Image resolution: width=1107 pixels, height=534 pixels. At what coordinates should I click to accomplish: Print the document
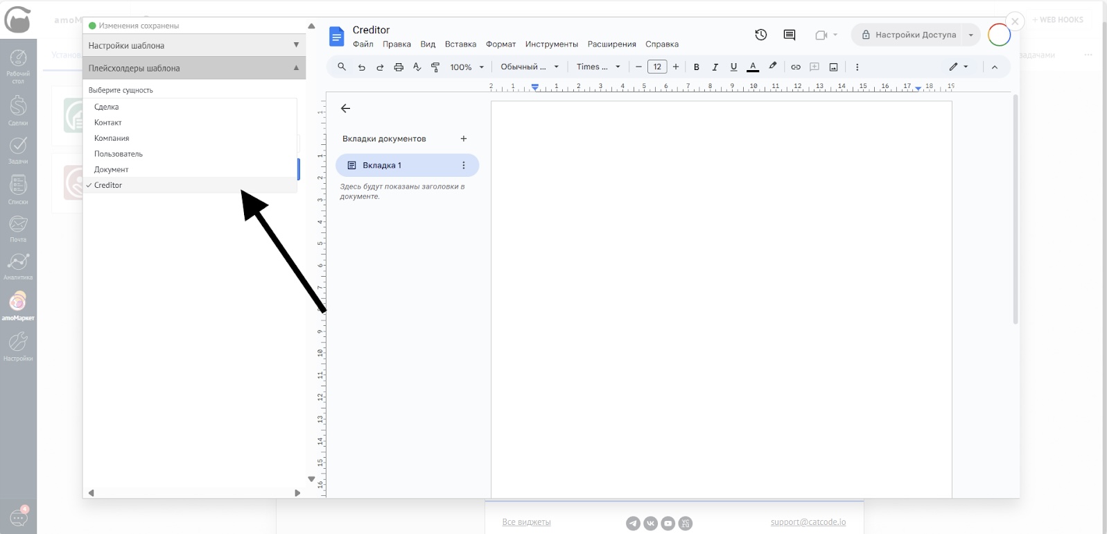pos(399,67)
